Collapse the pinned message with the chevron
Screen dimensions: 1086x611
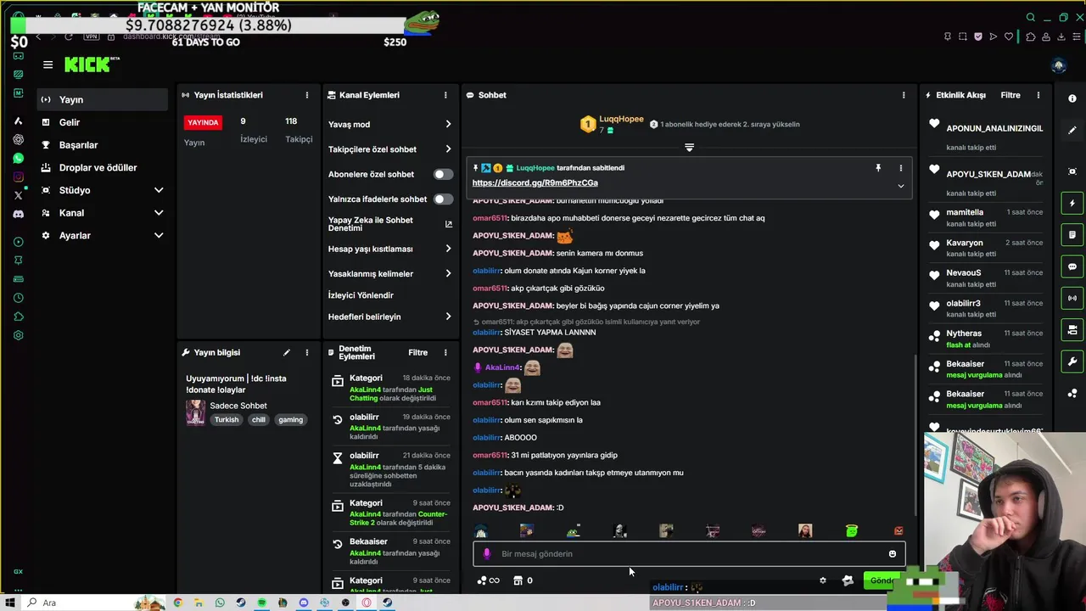901,186
